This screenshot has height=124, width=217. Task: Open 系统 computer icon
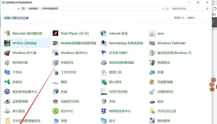point(56,121)
